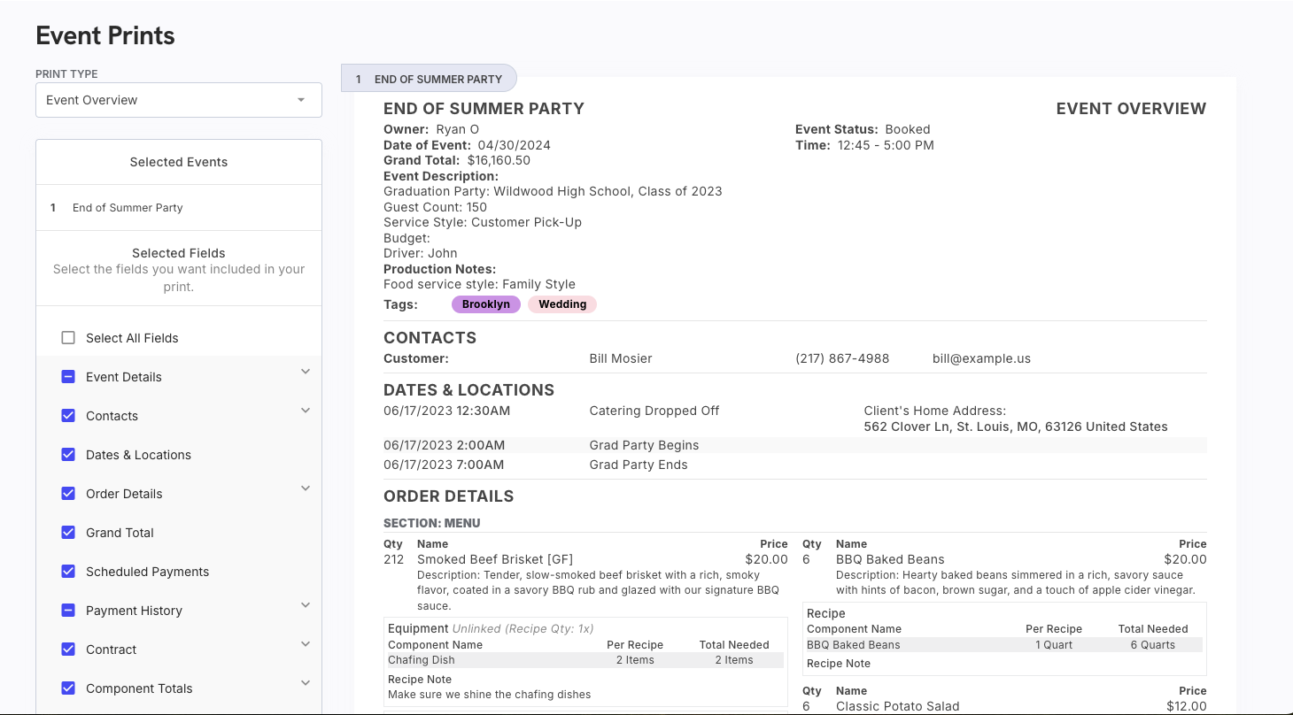Click the SECTION: MENU label
The height and width of the screenshot is (715, 1293).
pyautogui.click(x=432, y=523)
